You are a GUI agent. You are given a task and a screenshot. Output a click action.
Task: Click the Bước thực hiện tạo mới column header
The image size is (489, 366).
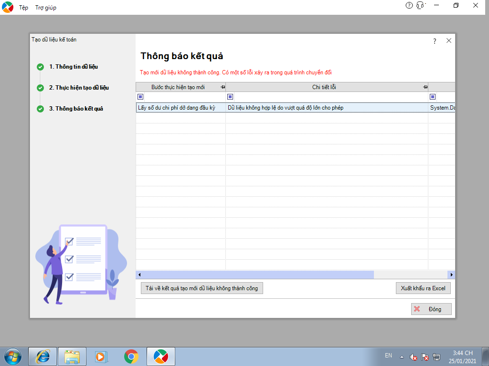coord(178,87)
